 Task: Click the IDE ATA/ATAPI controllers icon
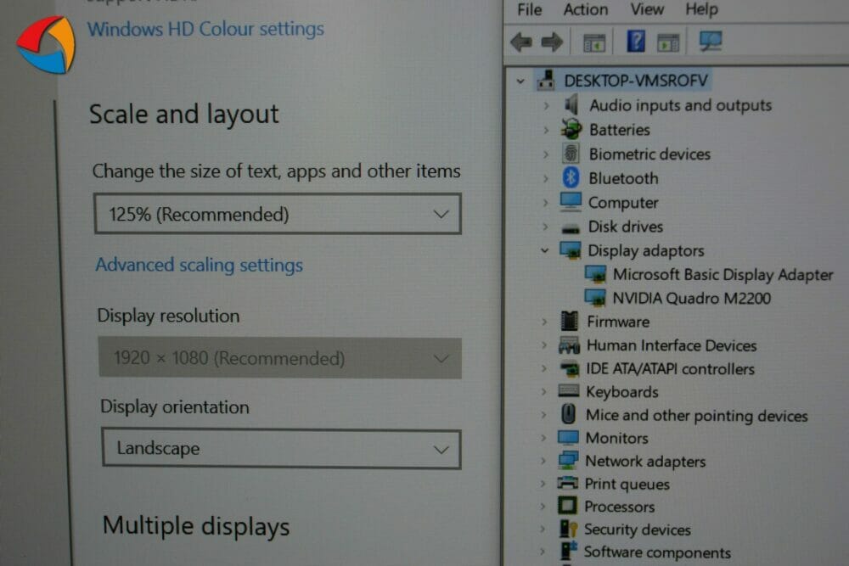569,368
